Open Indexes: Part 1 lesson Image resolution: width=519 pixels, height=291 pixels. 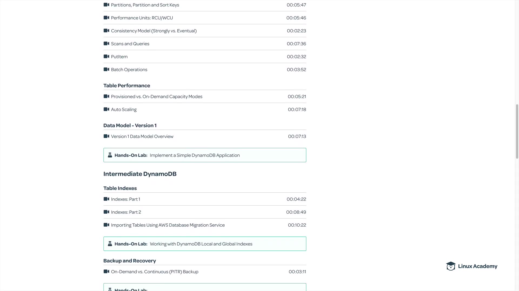[125, 199]
